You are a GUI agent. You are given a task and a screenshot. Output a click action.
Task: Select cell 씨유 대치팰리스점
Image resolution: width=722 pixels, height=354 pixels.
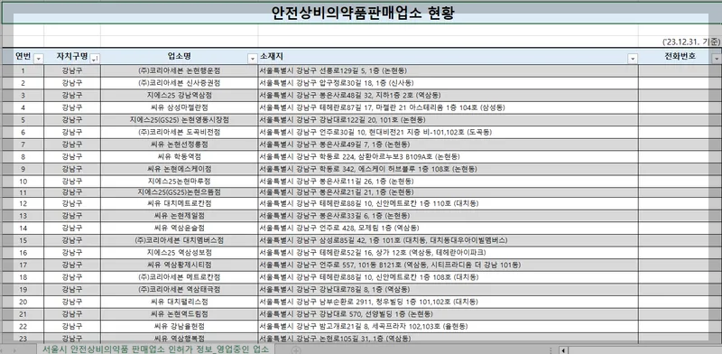coord(179,303)
